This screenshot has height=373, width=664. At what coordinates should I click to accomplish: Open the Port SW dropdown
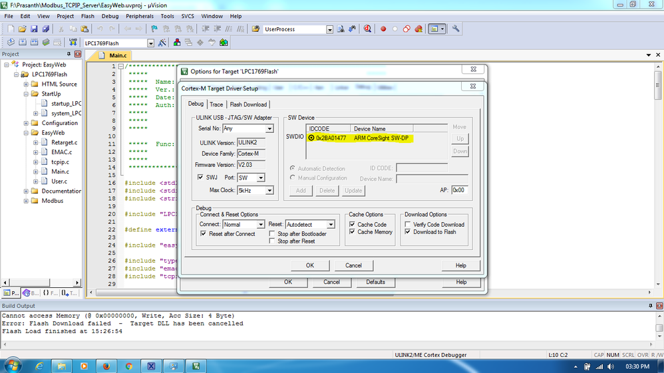point(261,178)
